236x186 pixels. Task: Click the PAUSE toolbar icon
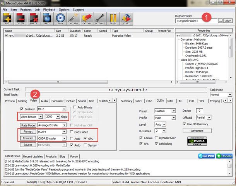pyautogui.click(x=113, y=19)
